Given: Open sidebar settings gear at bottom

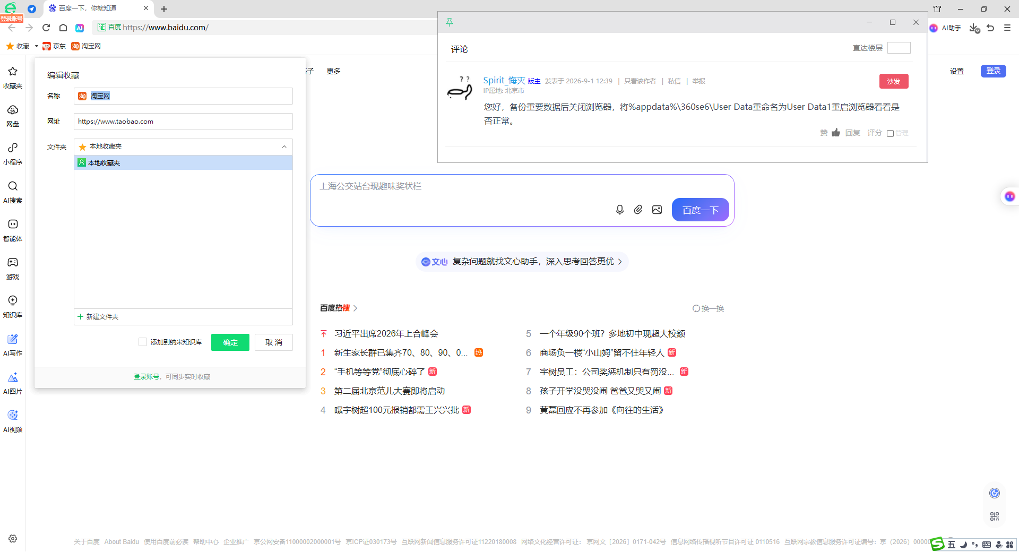Looking at the screenshot, I should (x=13, y=538).
